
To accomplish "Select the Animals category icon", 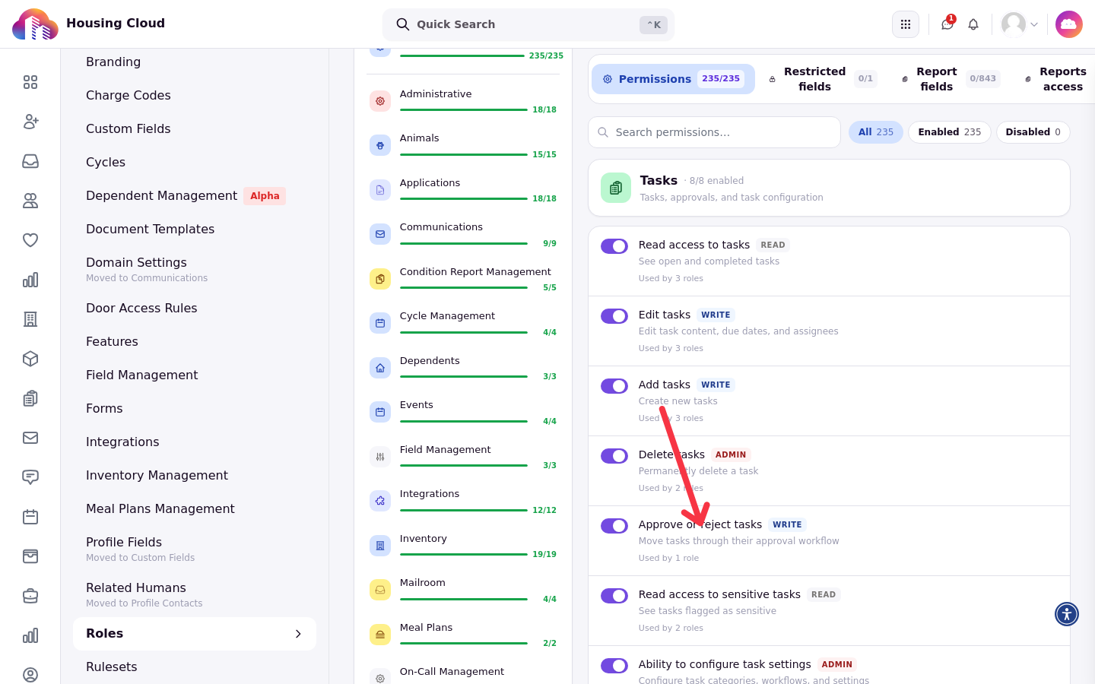I will (380, 145).
